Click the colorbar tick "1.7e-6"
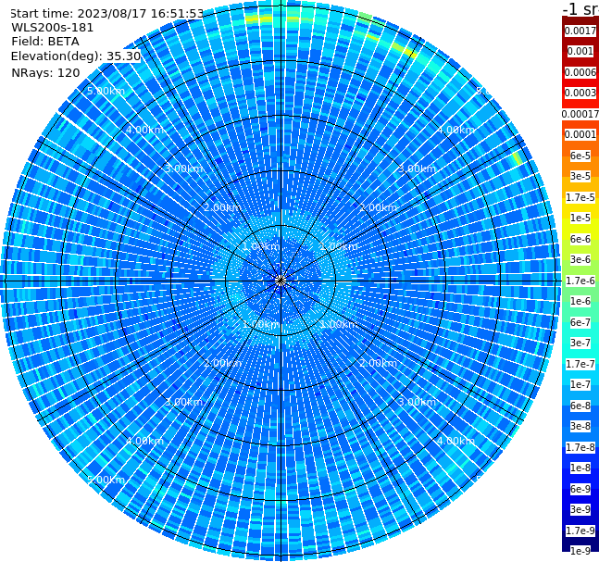The height and width of the screenshot is (562, 599). (580, 281)
